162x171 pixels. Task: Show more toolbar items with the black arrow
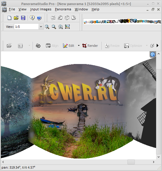(x=158, y=45)
